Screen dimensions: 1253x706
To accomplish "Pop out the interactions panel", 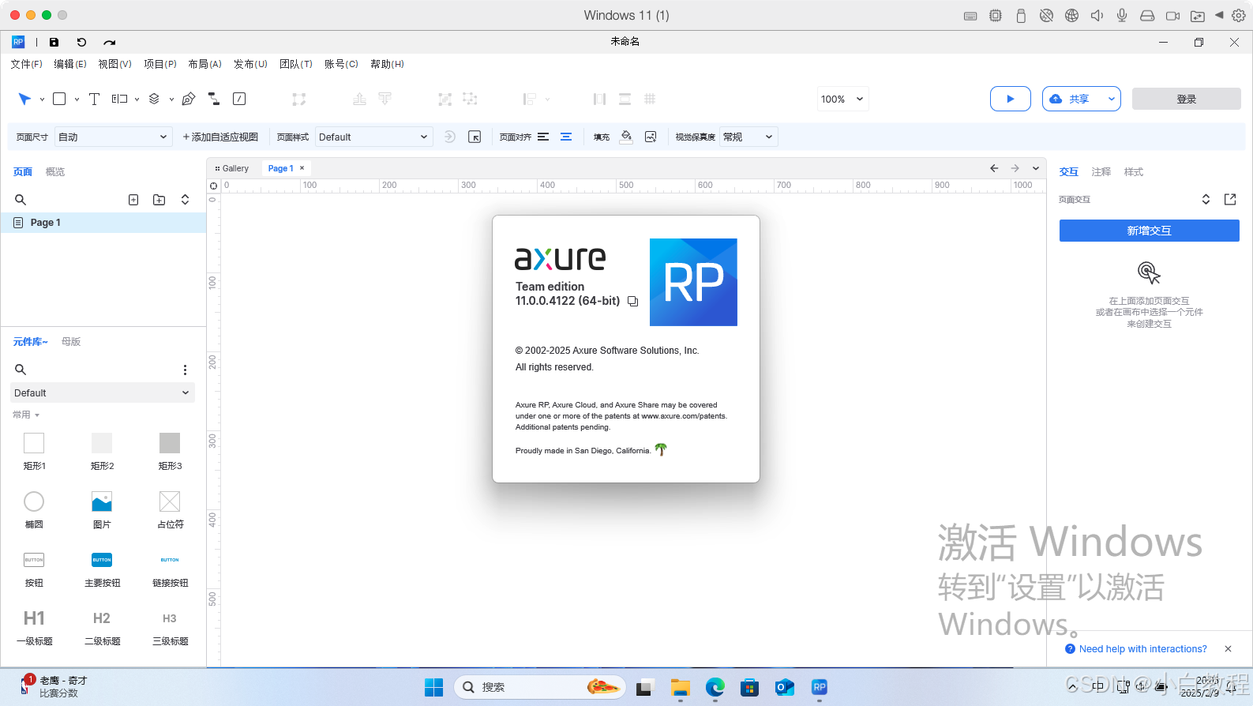I will click(x=1230, y=199).
